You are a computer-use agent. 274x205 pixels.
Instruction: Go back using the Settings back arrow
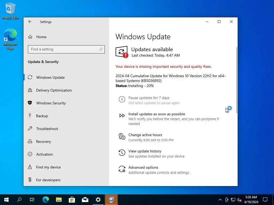(30, 22)
